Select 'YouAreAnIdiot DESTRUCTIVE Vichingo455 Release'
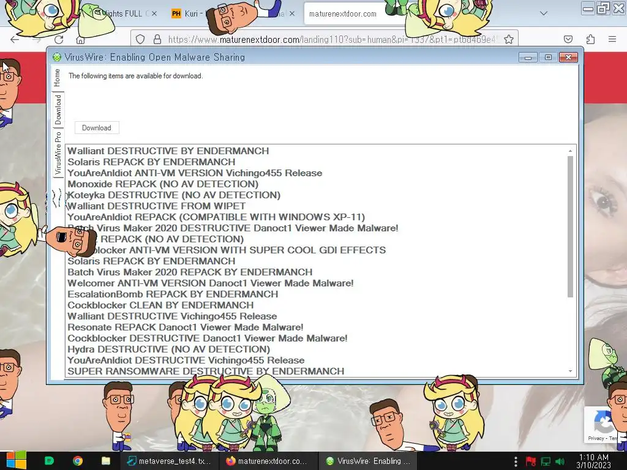 click(186, 360)
